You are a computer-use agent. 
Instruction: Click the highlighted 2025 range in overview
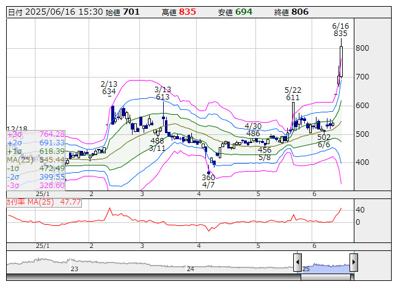pos(326,268)
